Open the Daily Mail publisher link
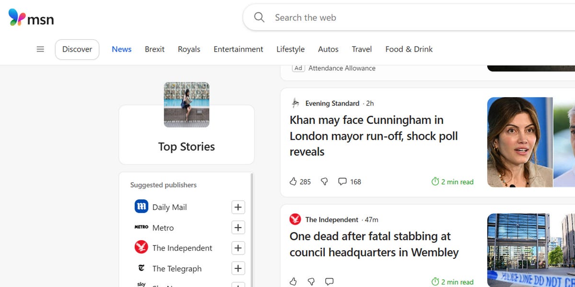 pyautogui.click(x=170, y=207)
